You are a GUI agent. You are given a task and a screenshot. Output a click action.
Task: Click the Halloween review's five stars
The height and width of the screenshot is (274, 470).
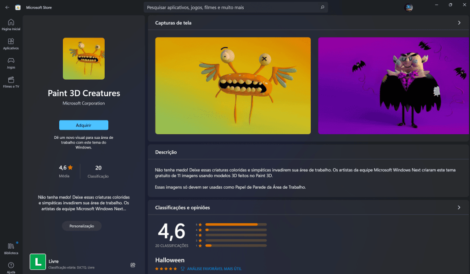166,269
